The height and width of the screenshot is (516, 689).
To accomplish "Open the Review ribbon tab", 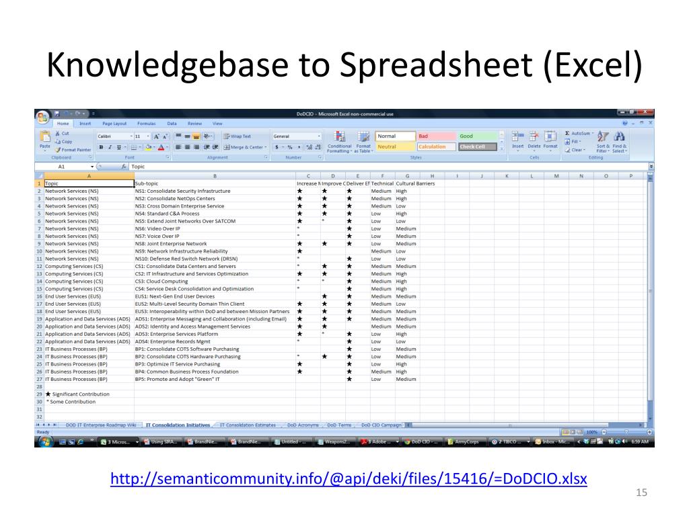I will click(194, 124).
